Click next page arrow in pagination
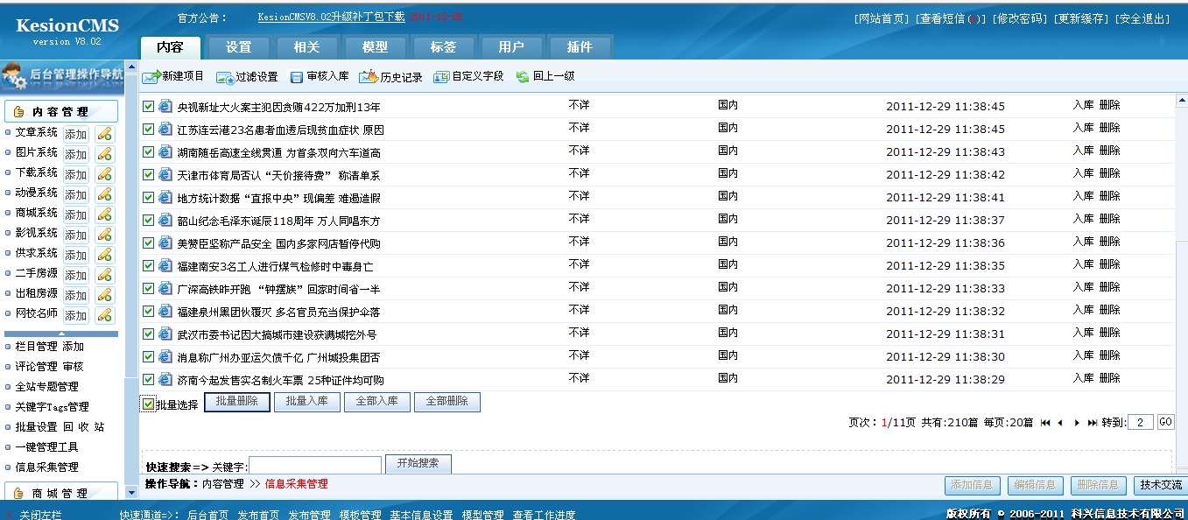 pos(1077,423)
